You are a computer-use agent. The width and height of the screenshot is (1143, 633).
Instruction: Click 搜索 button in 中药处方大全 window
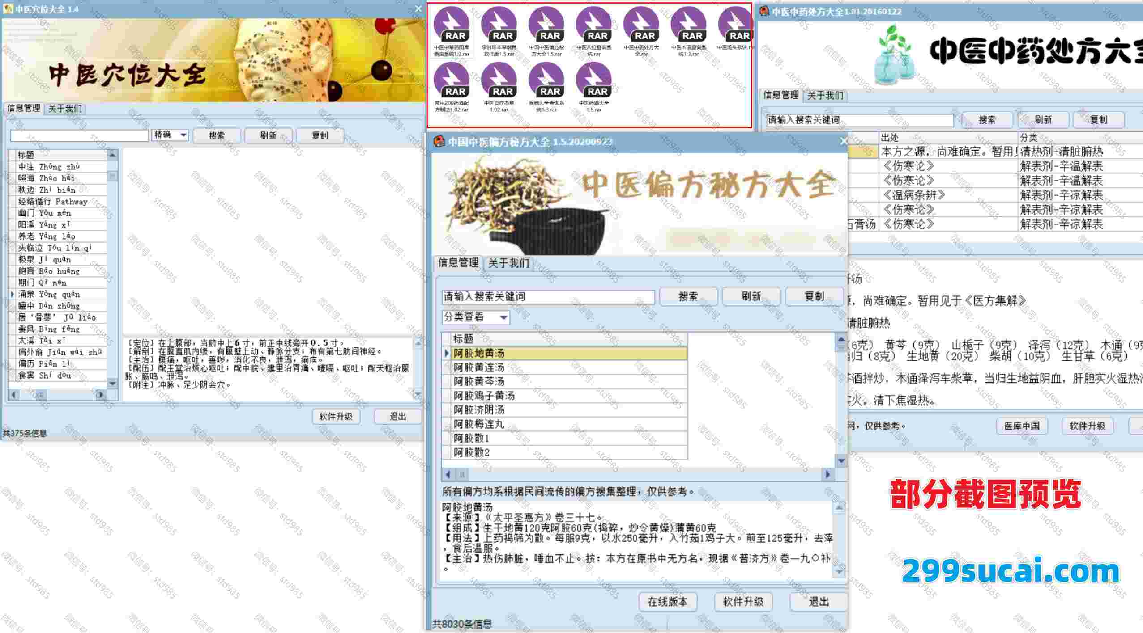coord(987,120)
